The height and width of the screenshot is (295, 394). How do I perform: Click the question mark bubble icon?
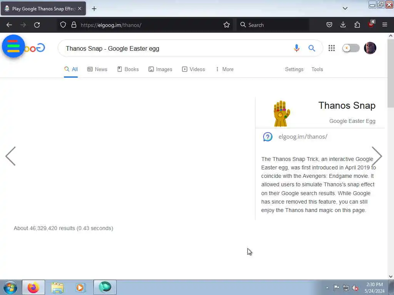[268, 137]
